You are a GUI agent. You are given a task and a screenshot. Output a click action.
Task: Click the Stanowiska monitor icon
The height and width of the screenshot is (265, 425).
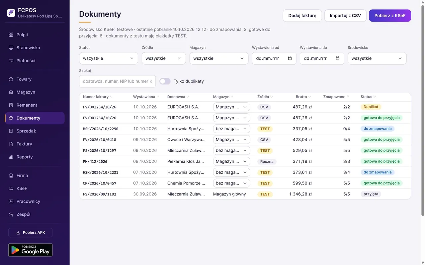11,48
